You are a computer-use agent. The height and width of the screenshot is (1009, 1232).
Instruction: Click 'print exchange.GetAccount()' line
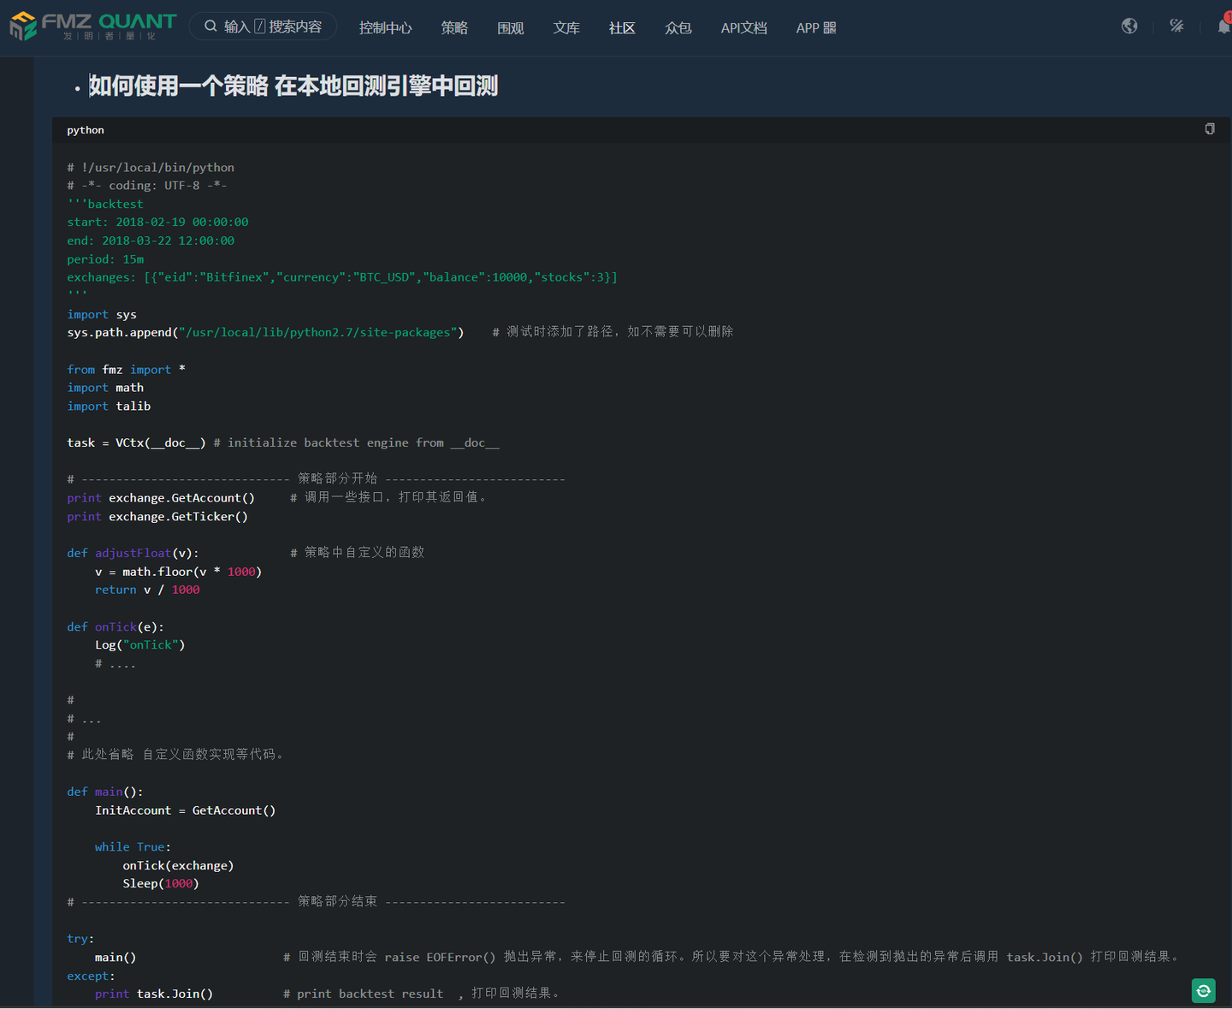[x=161, y=498]
